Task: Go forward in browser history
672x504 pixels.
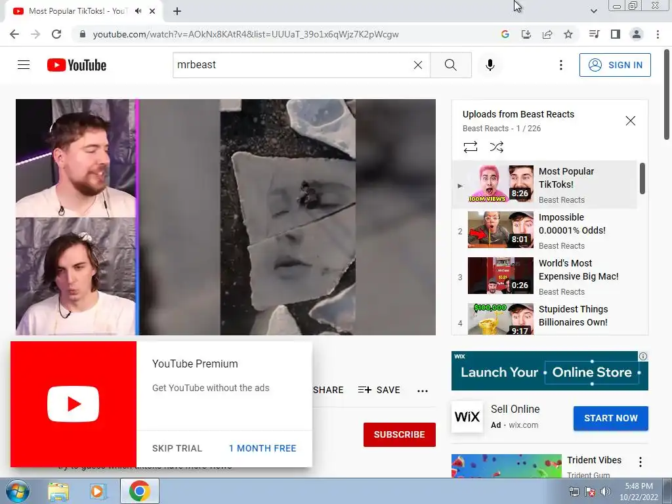Action: (35, 34)
